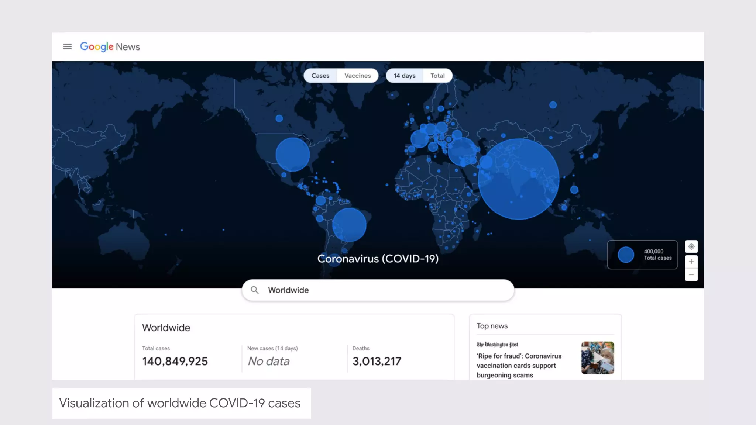Click the New cases (14 days) label

tap(272, 348)
